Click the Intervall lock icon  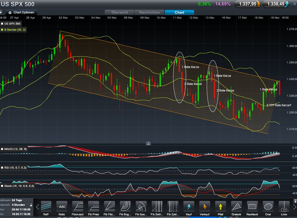31,205
